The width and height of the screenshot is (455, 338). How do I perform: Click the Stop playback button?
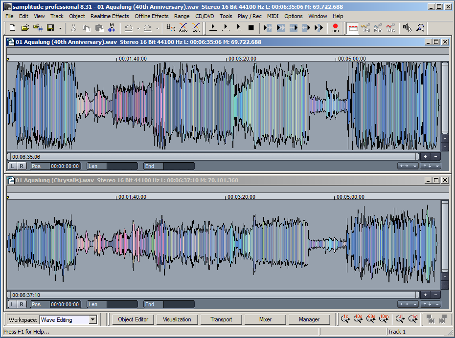[251, 28]
